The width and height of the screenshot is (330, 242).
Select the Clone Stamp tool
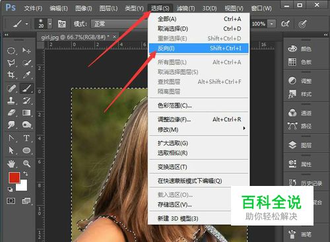point(11,101)
